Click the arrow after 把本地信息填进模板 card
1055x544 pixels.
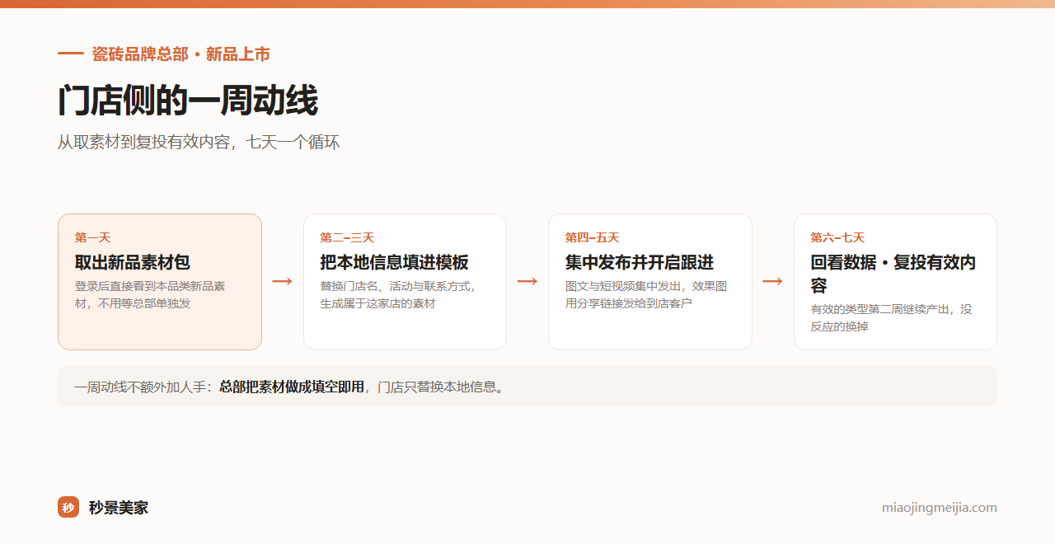(x=527, y=282)
